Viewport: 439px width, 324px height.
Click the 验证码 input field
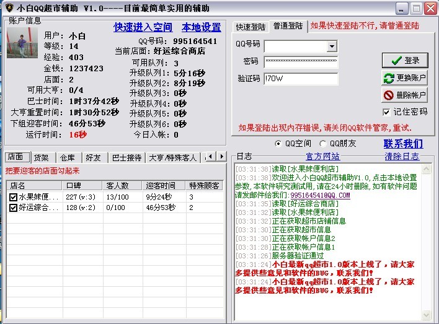pos(301,79)
